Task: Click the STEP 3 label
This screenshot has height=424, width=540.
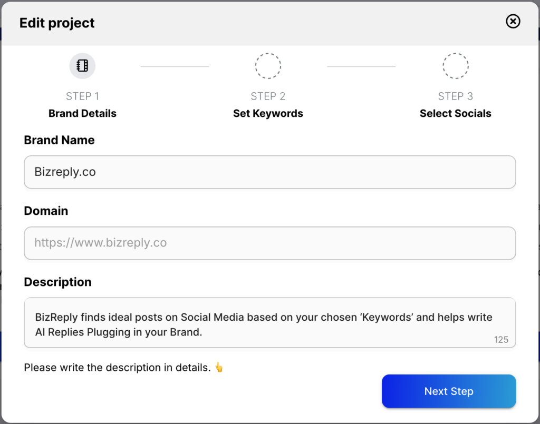Action: click(x=455, y=96)
